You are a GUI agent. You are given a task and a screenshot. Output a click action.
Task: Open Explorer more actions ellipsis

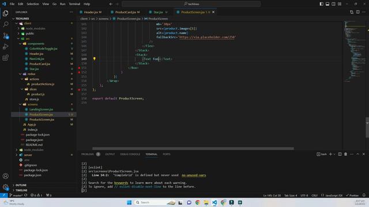(71, 12)
